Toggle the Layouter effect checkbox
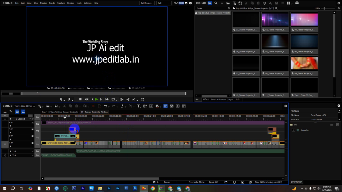The image size is (342, 192). tap(294, 130)
